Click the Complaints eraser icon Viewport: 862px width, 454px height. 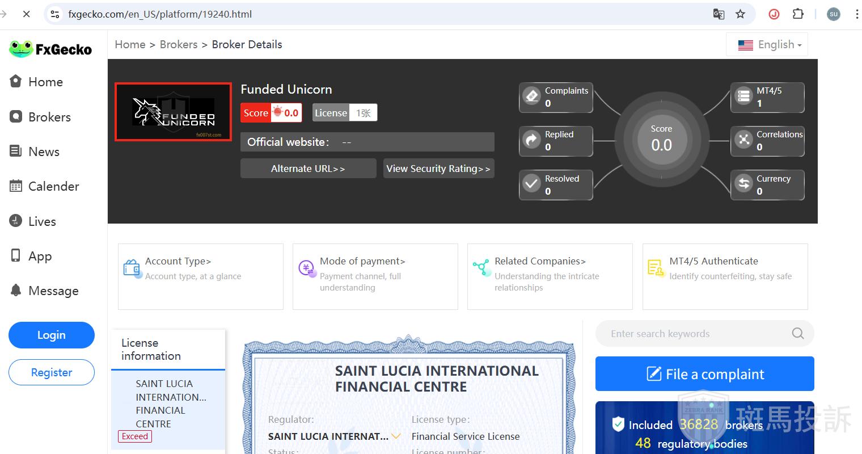531,96
